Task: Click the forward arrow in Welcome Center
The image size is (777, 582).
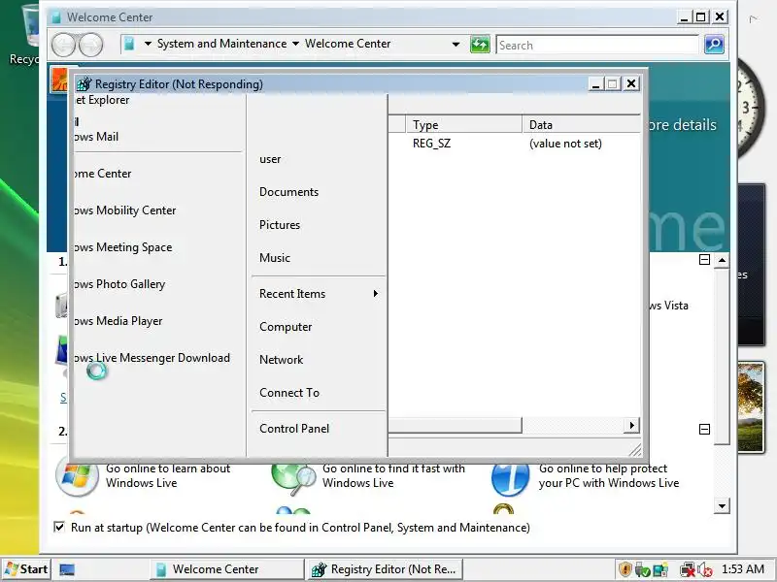Action: pos(91,45)
